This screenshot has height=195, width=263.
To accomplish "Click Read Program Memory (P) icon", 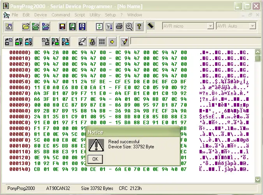I will tap(19, 42).
